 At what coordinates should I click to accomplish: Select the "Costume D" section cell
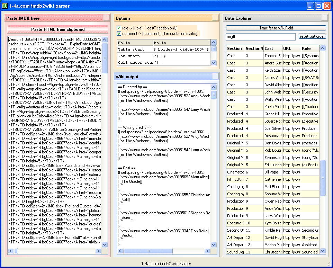coord(235,223)
